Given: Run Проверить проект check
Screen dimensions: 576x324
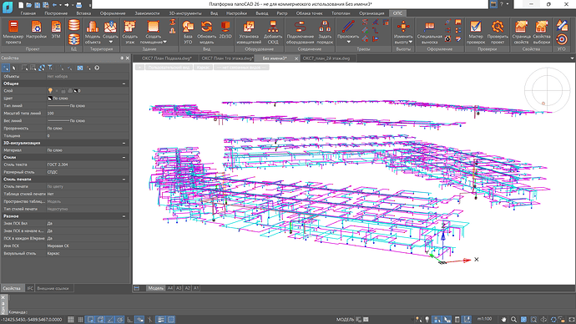Looking at the screenshot, I should click(x=498, y=33).
